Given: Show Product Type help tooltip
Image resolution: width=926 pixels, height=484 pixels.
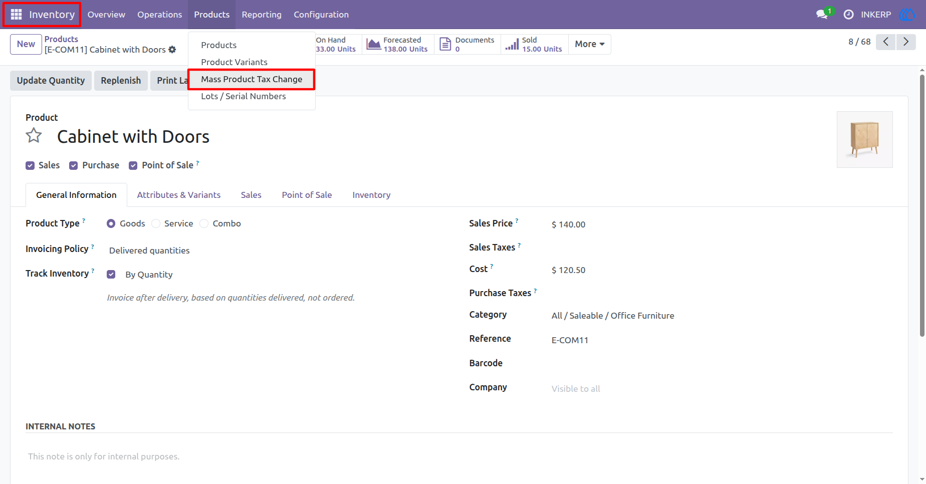Looking at the screenshot, I should click(x=84, y=220).
